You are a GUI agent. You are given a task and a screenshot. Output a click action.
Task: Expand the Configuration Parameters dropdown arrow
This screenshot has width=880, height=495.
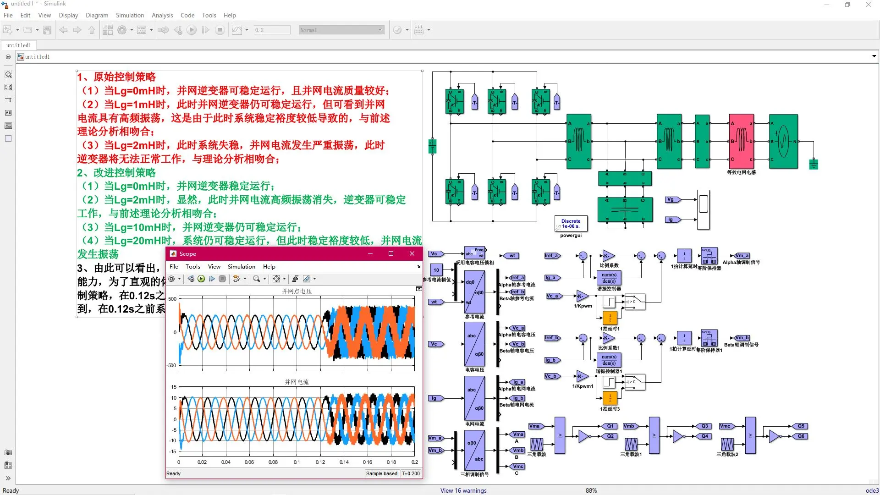click(132, 30)
